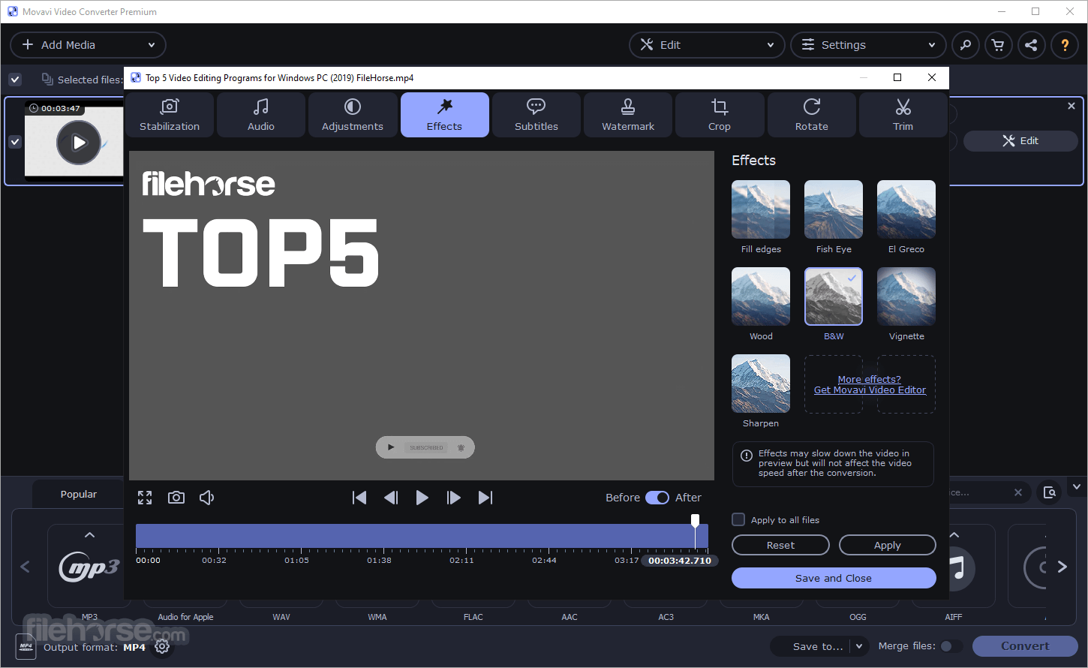Viewport: 1088px width, 668px height.
Task: Select the Popular formats tab
Action: [79, 494]
